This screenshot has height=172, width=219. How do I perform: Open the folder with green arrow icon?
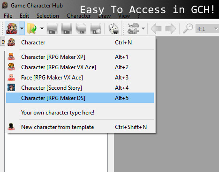coord(32,29)
